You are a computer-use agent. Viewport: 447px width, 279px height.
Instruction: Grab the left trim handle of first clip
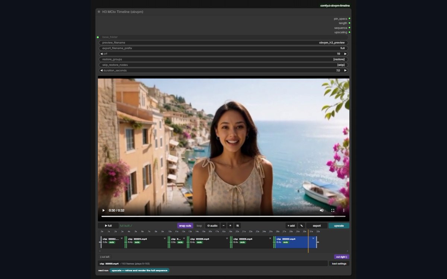point(100,242)
